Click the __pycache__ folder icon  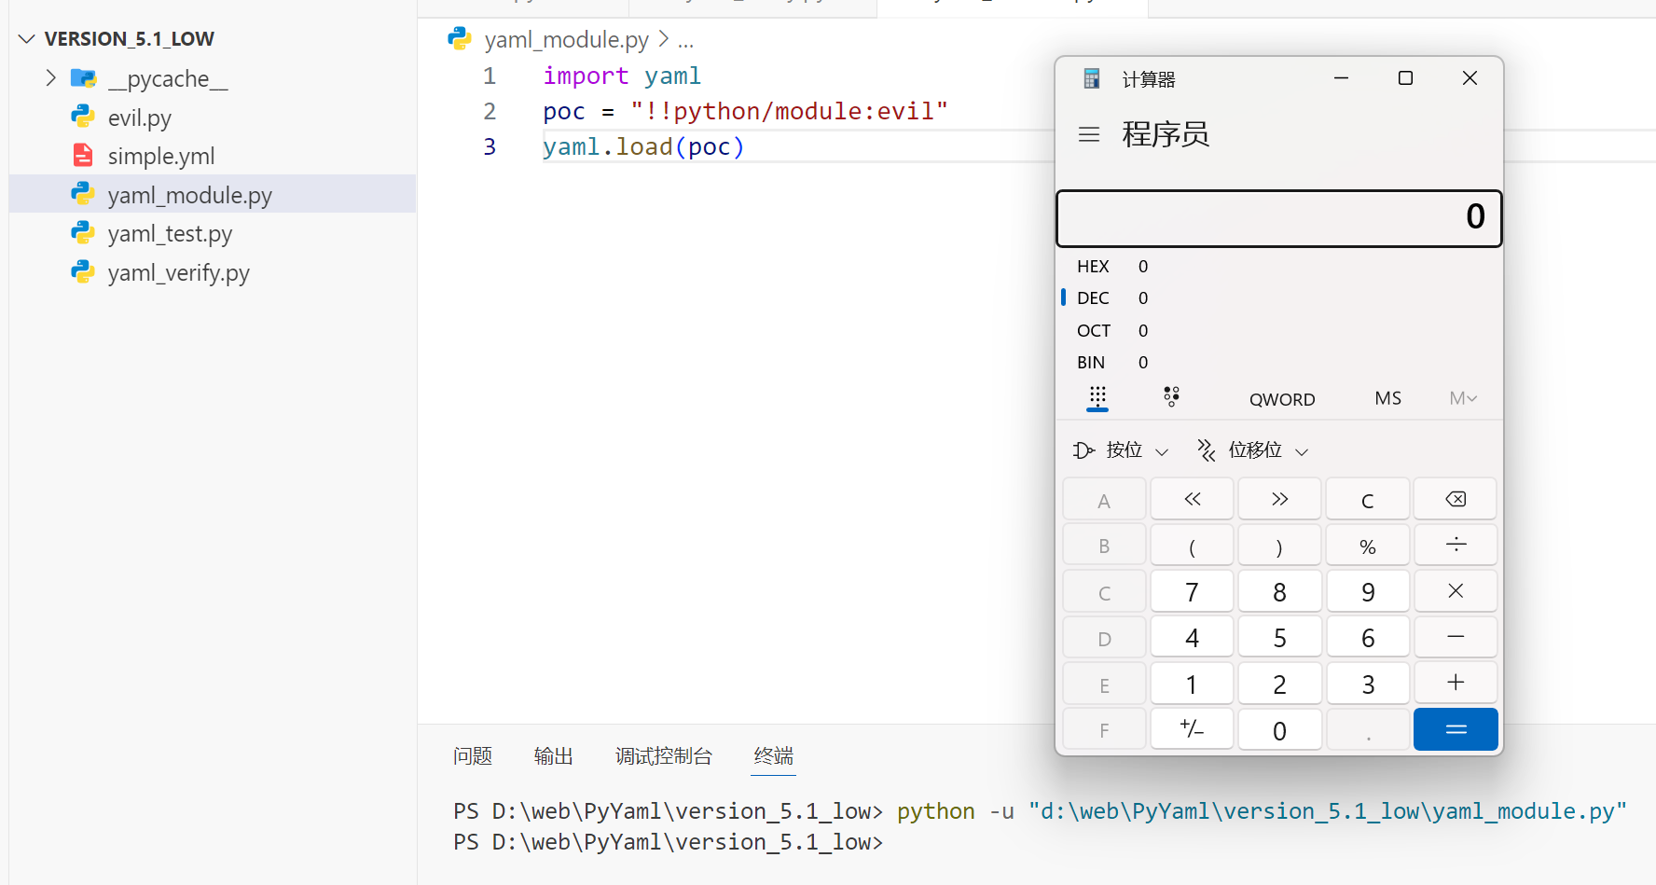(x=83, y=77)
